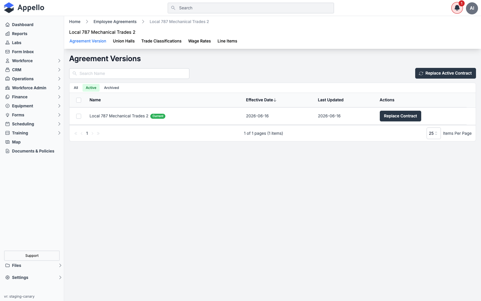Open the Wage Rates tab

[x=199, y=41]
